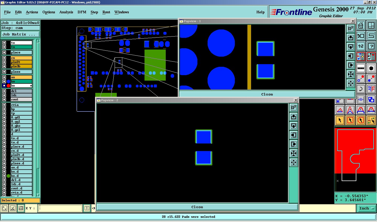Viewport: 377px width, 222px height.
Task: Open the Inch units dropdown
Action: click(x=367, y=208)
